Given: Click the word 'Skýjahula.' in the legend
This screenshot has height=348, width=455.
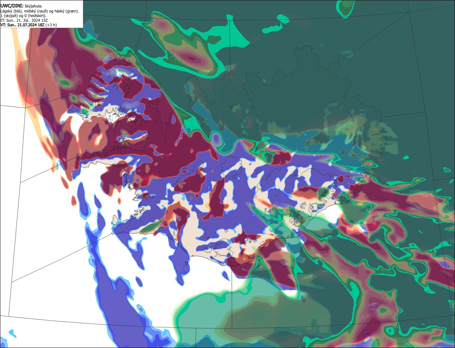Looking at the screenshot, I should (x=33, y=6).
